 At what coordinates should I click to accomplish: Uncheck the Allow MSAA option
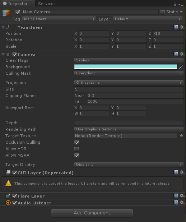point(76,155)
